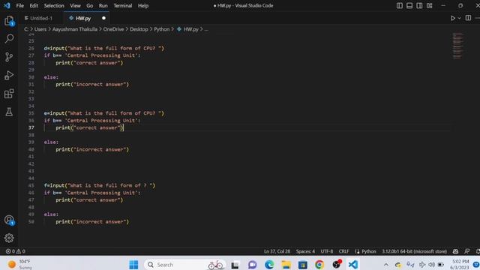Image resolution: width=480 pixels, height=270 pixels.
Task: Click the Aayushman Thakulla breadcrumb
Action: [x=75, y=29]
